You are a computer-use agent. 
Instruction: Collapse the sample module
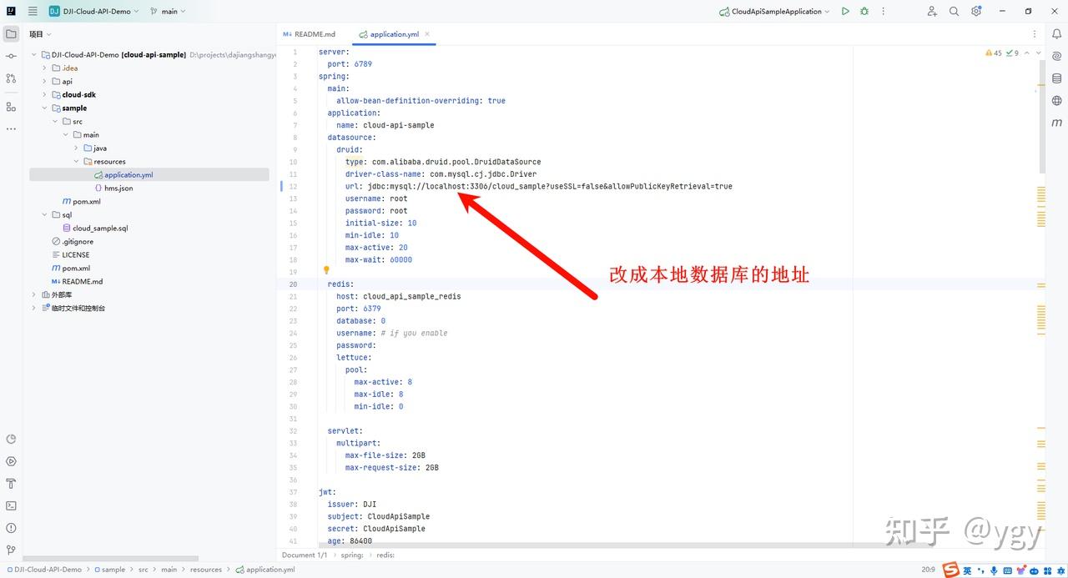45,108
